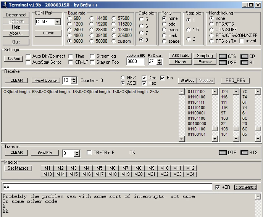Open the Scripting window
The width and height of the screenshot is (263, 217).
(x=205, y=56)
